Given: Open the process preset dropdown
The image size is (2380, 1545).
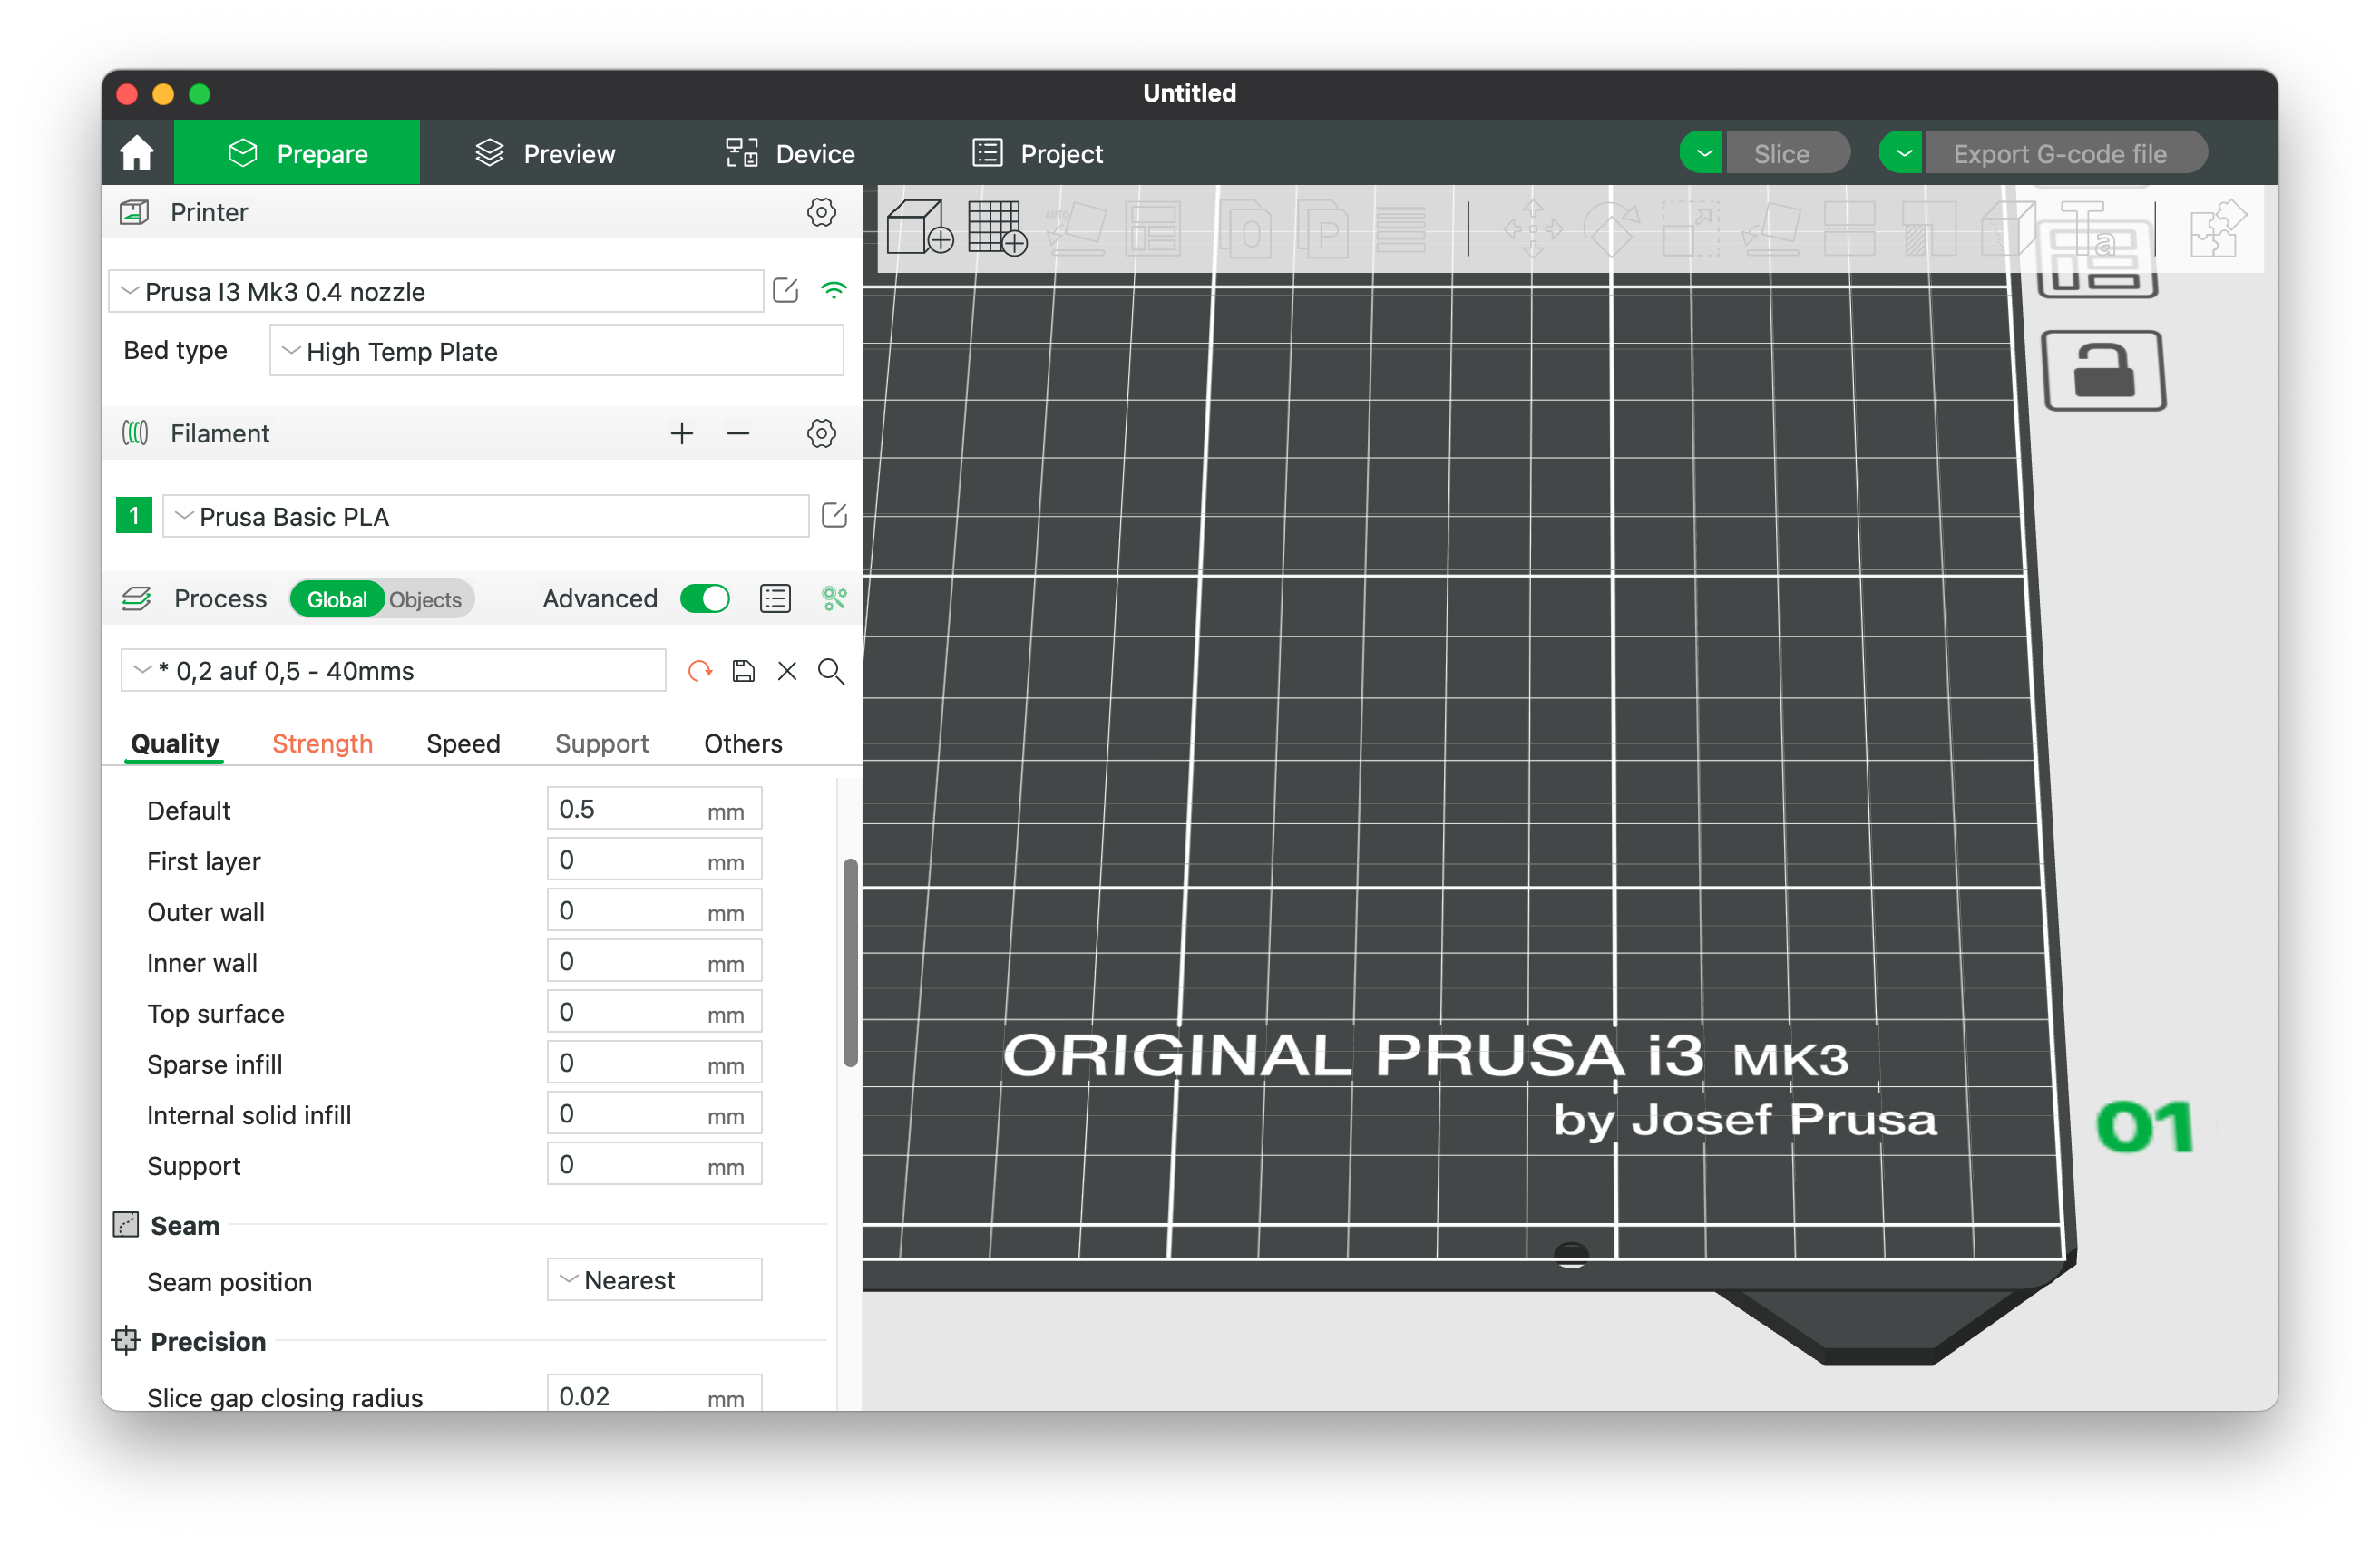Looking at the screenshot, I should [393, 671].
